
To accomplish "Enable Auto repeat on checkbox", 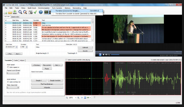I will pyautogui.click(x=8, y=67).
